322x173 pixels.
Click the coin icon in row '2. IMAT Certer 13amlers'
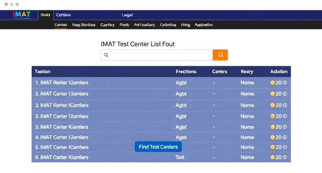coord(272,94)
